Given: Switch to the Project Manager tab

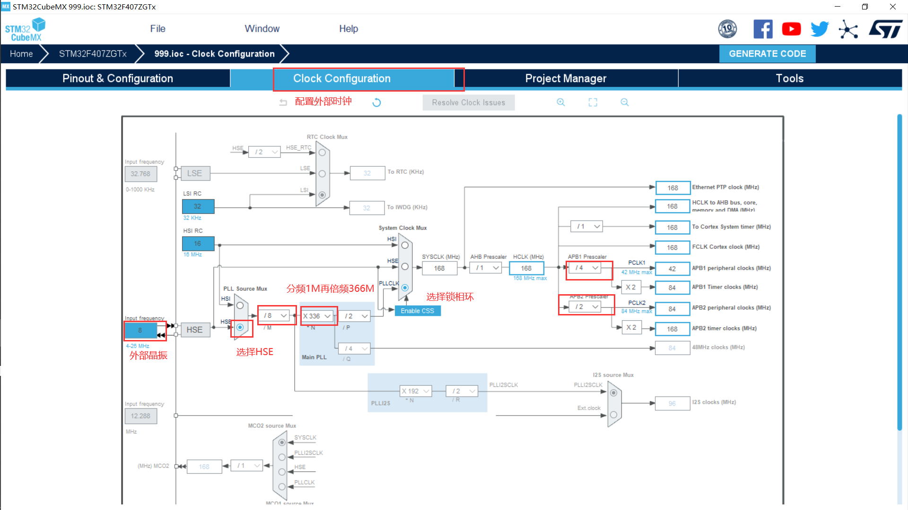Looking at the screenshot, I should tap(566, 78).
